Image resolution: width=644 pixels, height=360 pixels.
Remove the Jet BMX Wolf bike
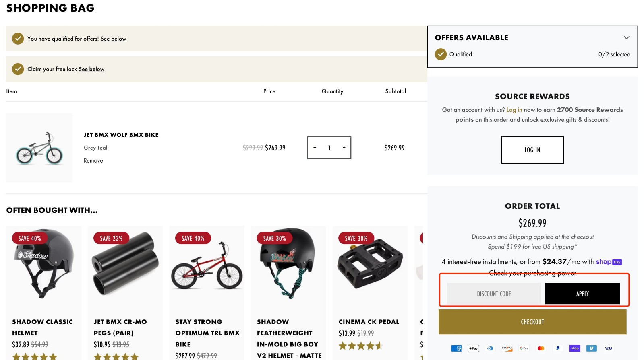click(93, 160)
